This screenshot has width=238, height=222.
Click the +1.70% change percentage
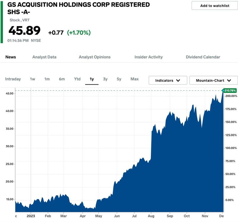[79, 33]
